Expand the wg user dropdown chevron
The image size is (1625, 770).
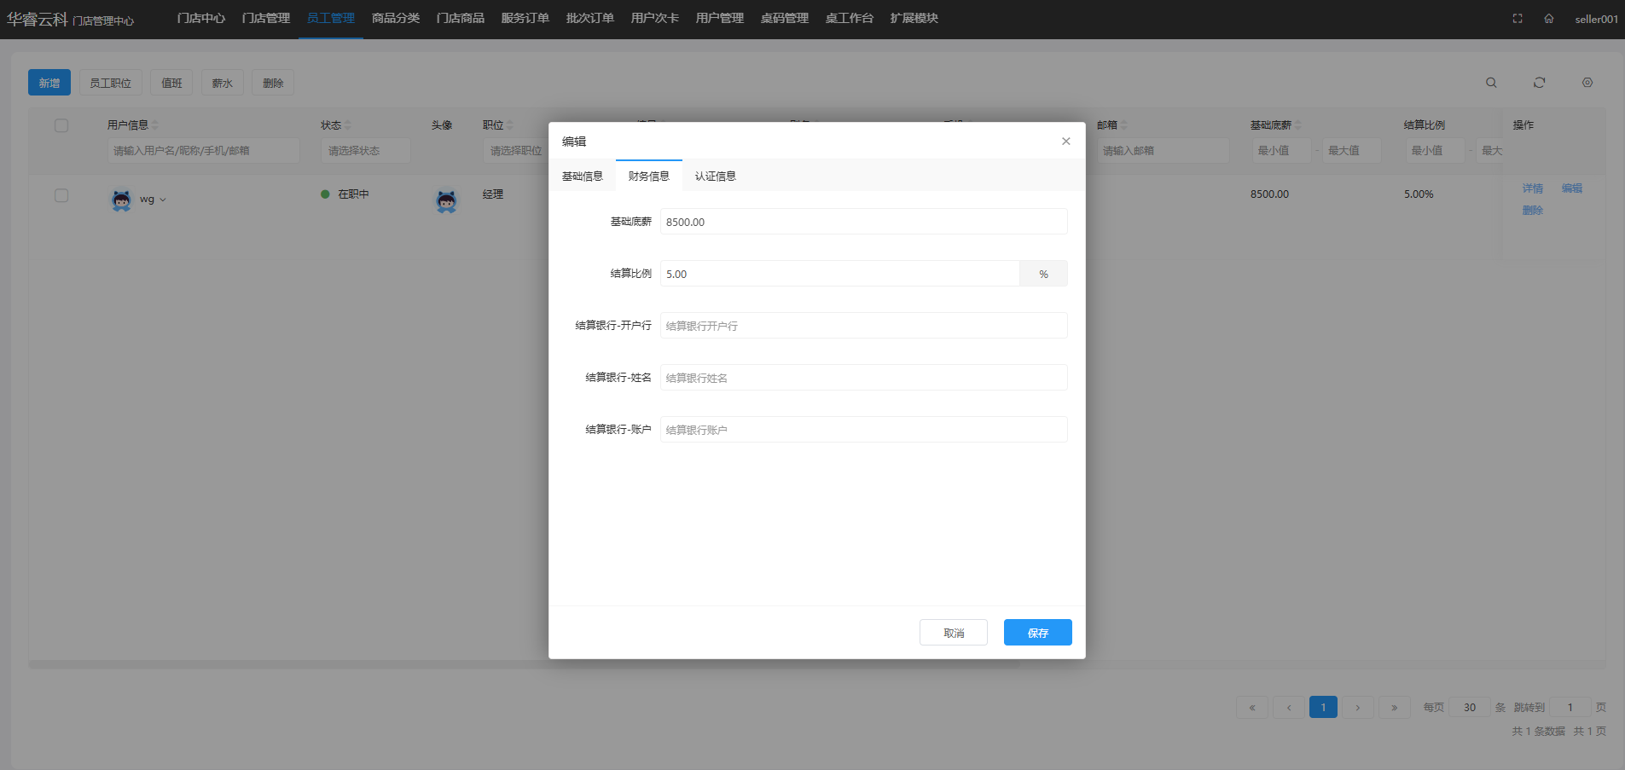pyautogui.click(x=163, y=200)
